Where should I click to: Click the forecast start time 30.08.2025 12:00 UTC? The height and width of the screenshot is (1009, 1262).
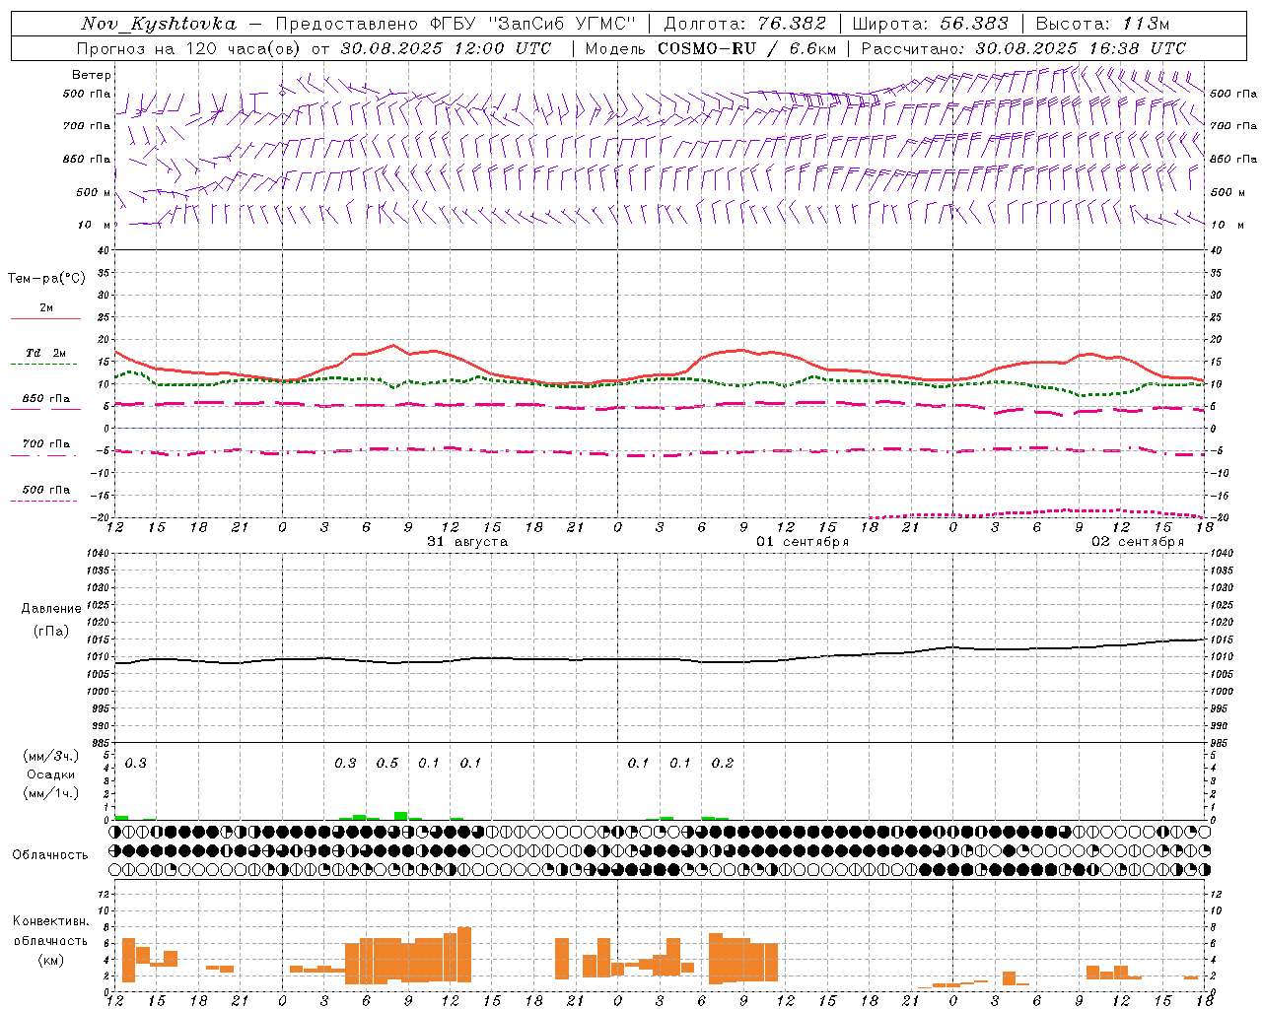click(446, 48)
